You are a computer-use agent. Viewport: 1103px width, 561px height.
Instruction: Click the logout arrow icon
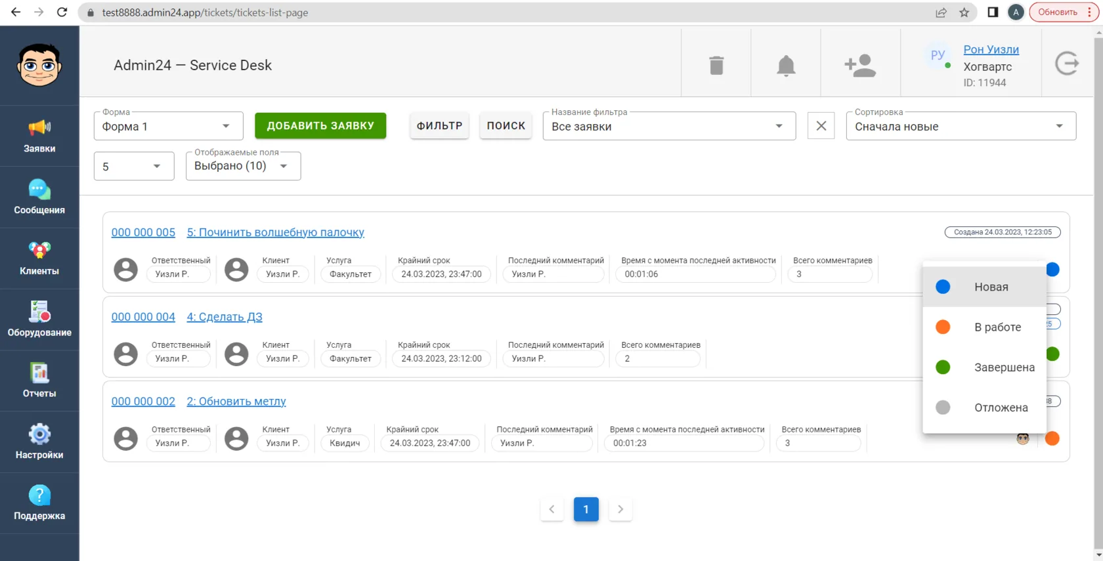[1067, 64]
